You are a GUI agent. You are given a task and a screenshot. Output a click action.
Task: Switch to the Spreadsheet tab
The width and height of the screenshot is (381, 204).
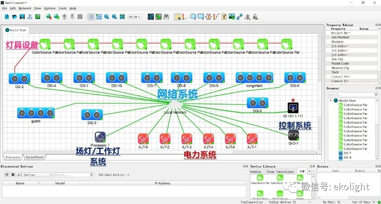click(x=34, y=157)
